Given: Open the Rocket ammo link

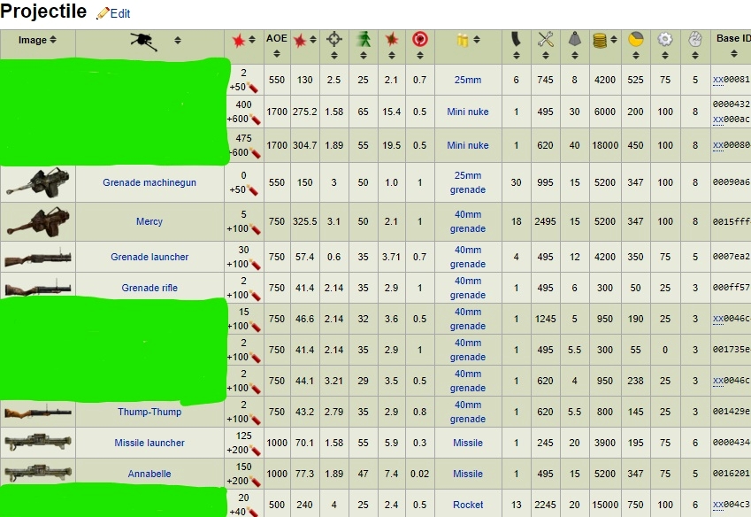Looking at the screenshot, I should 468,505.
